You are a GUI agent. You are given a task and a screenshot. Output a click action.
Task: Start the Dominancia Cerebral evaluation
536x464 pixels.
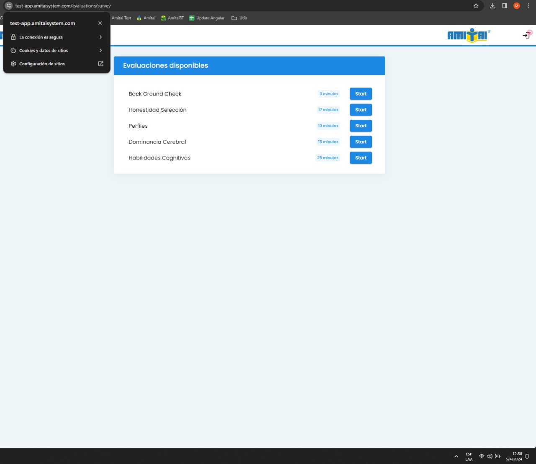(361, 142)
